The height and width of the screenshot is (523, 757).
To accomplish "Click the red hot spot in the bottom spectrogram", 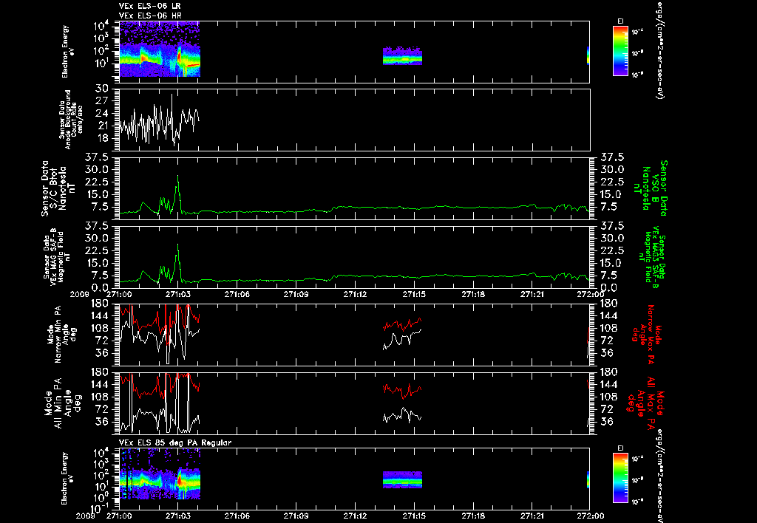I will tap(180, 481).
